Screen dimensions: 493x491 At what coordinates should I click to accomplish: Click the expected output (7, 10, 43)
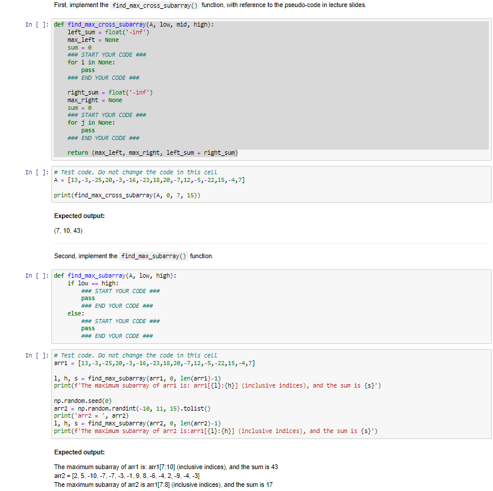pos(68,230)
